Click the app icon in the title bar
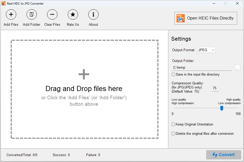 point(3,3)
